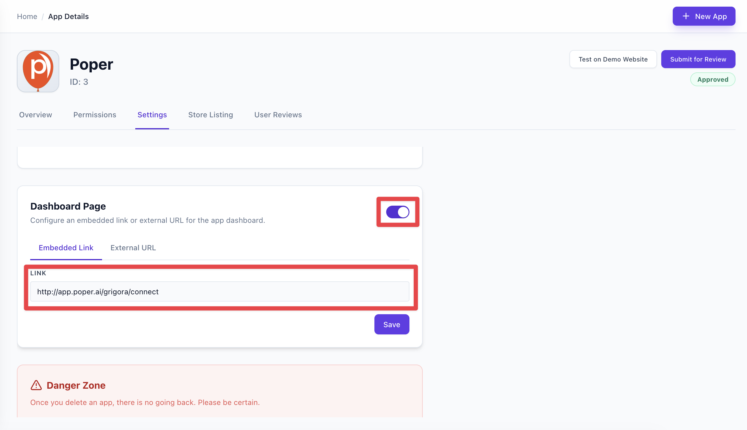Select the Embedded Link tab

click(66, 248)
